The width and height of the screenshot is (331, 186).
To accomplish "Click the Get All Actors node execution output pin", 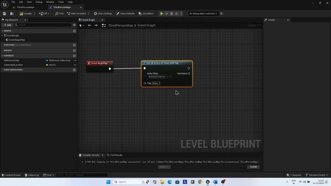I will (189, 68).
